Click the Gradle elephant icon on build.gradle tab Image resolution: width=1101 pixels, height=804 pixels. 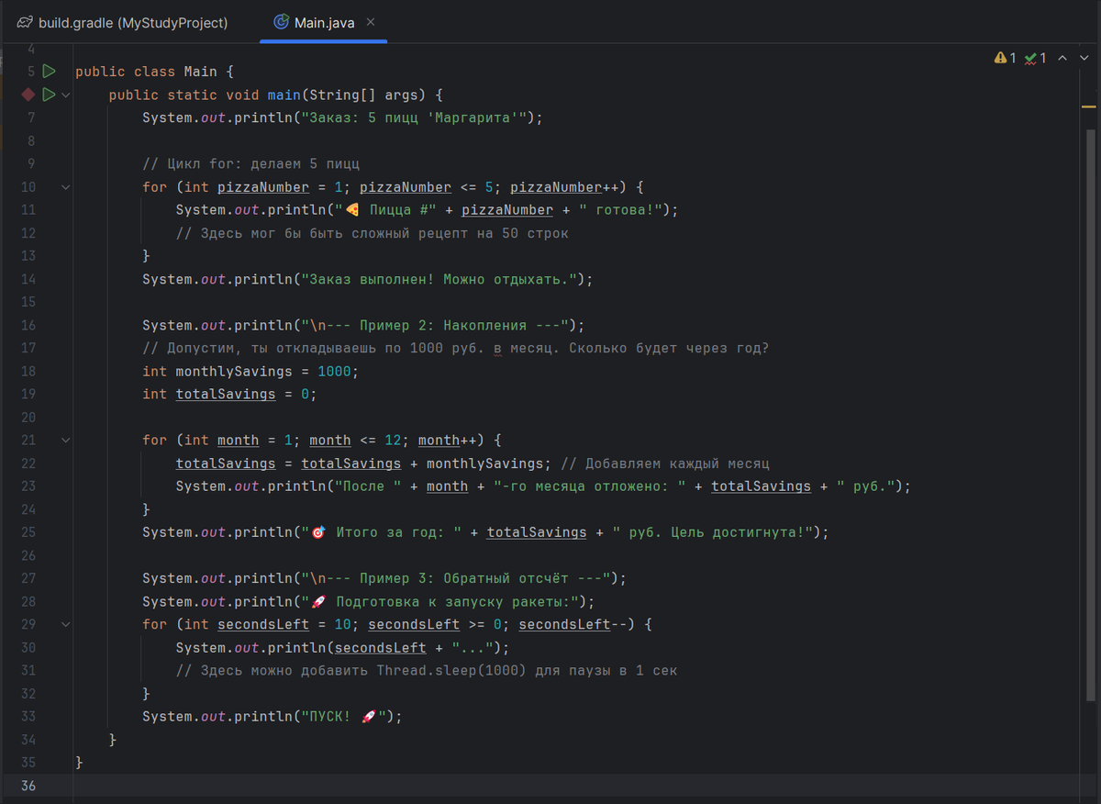[x=25, y=22]
